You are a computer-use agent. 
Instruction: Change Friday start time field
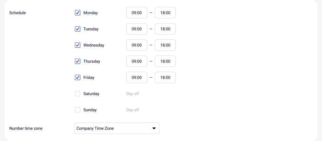tap(137, 77)
